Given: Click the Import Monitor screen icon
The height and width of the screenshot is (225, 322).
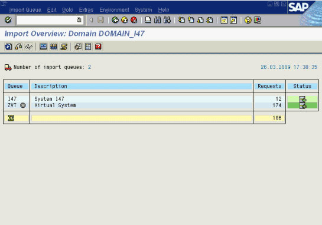Looking at the screenshot, I should click(x=43, y=47).
